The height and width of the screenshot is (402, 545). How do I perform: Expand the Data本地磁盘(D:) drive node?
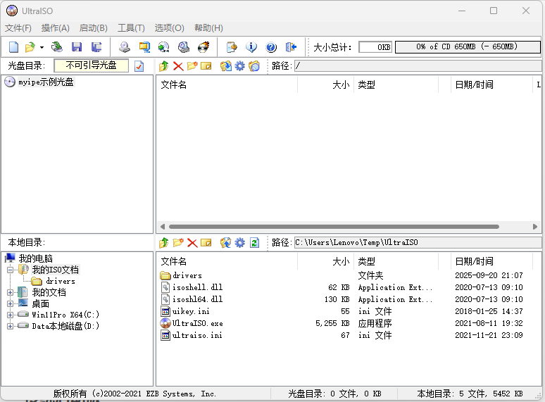(10, 326)
